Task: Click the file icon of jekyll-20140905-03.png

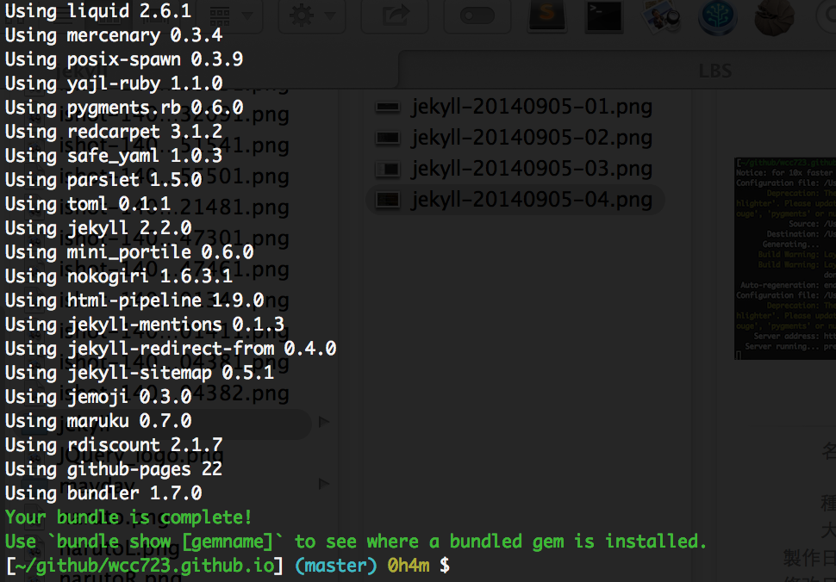Action: (x=388, y=169)
